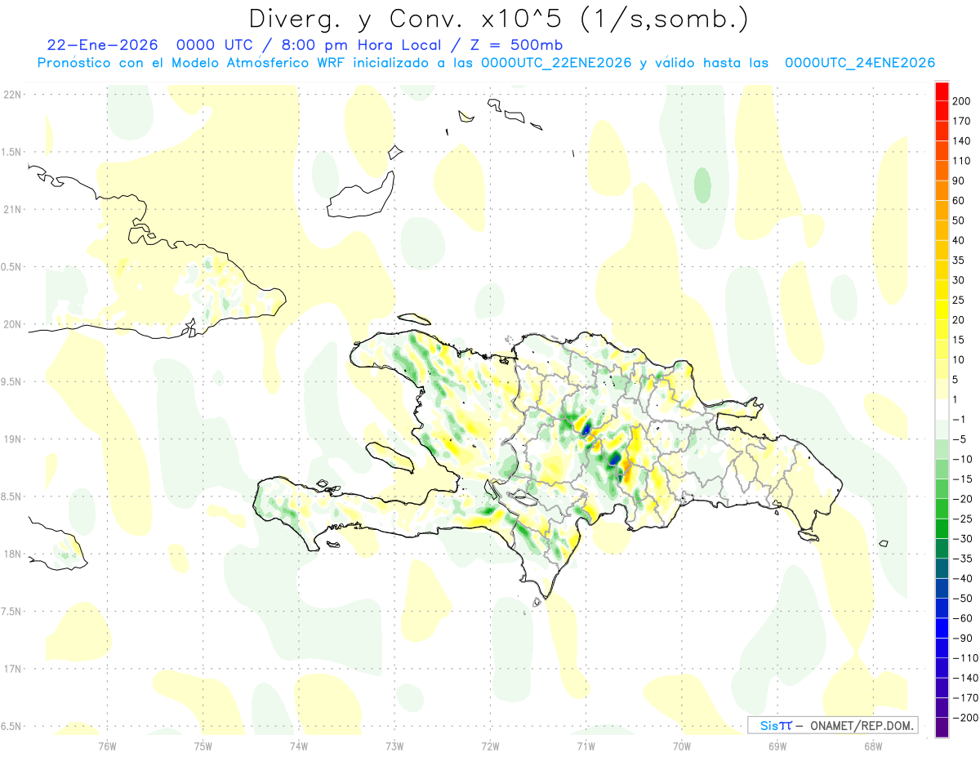This screenshot has width=980, height=757.
Task: Click the color scale value -5
Action: click(x=959, y=439)
